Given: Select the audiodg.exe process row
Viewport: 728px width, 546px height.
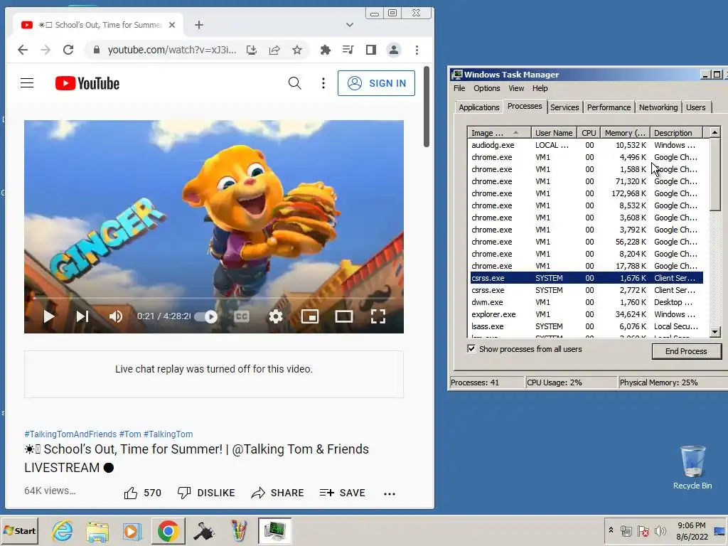Looking at the screenshot, I should point(587,145).
